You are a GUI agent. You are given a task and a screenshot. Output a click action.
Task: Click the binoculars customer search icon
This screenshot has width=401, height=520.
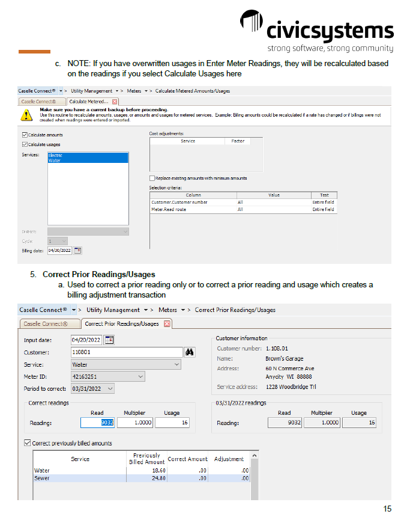point(190,352)
